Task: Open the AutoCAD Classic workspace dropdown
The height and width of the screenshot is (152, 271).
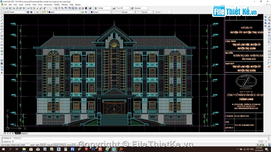Action: tap(14, 12)
